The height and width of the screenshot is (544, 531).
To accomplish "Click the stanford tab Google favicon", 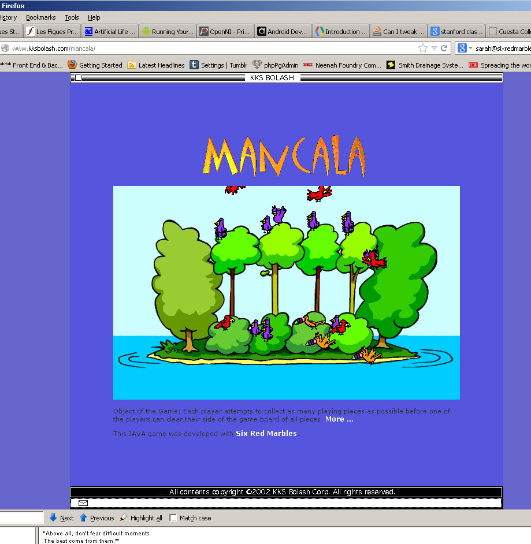I will [435, 32].
